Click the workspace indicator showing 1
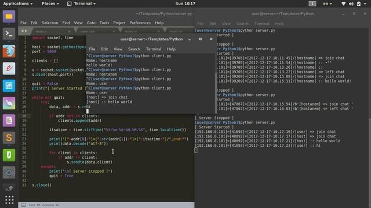The height and width of the screenshot is (208, 371). click(312, 3)
